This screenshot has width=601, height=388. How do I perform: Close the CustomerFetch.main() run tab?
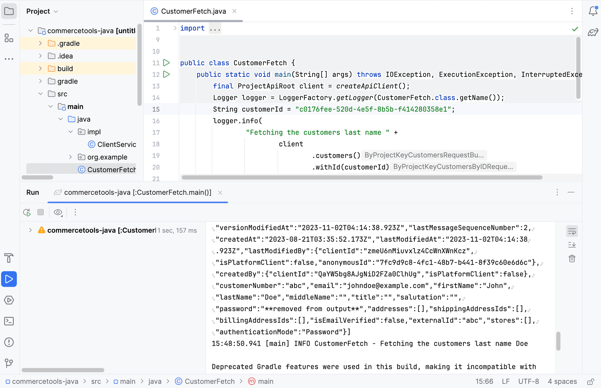pos(220,193)
